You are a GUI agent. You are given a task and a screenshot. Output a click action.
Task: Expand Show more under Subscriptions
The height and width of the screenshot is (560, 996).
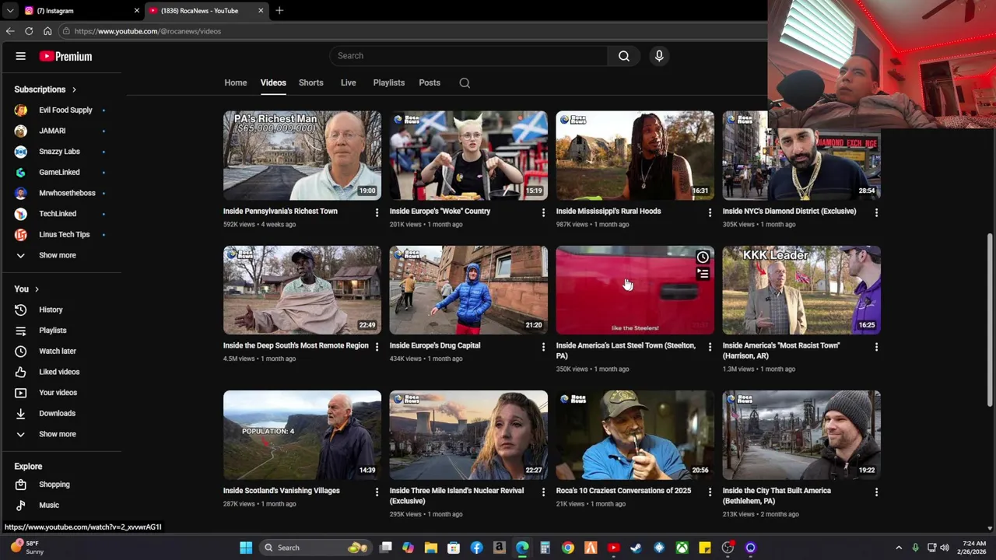pyautogui.click(x=58, y=255)
